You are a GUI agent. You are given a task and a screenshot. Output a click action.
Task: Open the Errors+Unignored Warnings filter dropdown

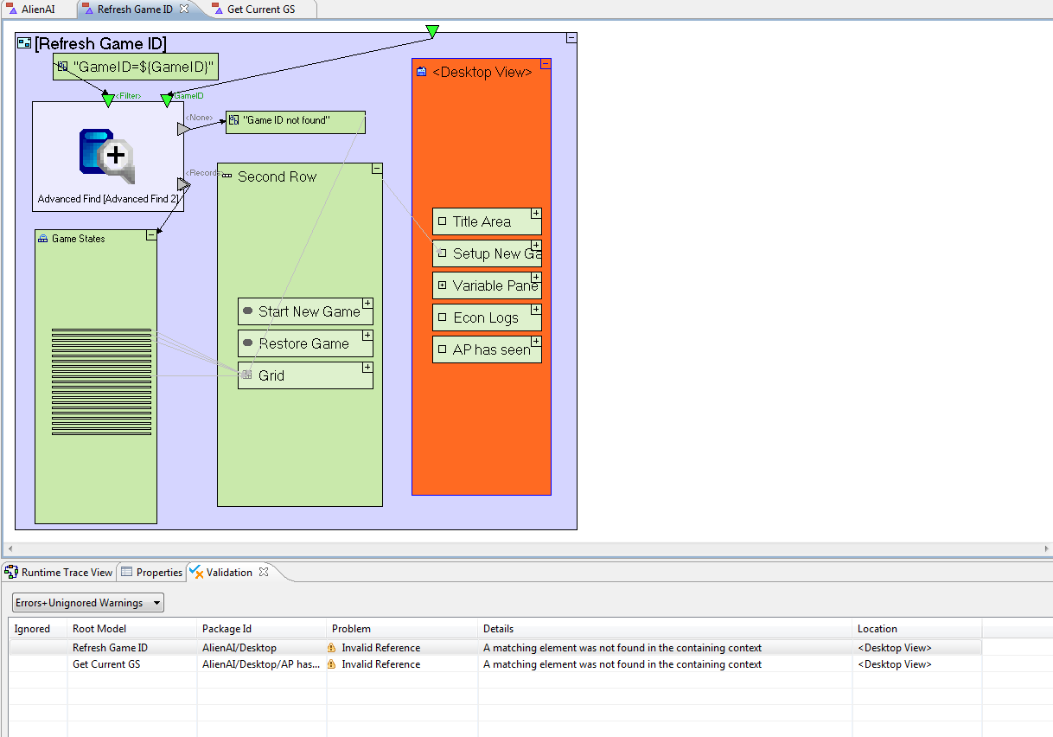click(88, 603)
